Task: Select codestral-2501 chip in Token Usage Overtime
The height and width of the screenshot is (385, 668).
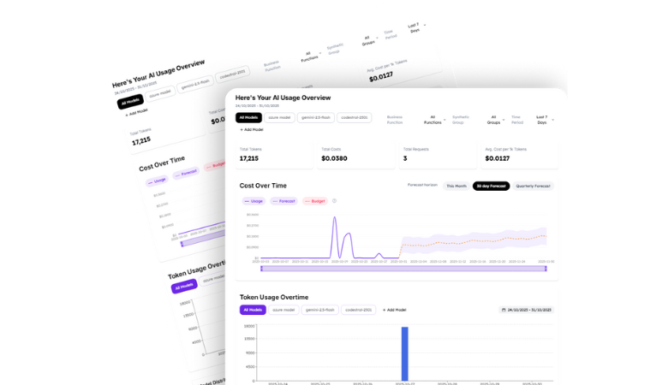Action: pyautogui.click(x=358, y=310)
